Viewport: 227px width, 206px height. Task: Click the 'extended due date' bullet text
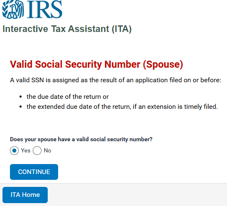[122, 107]
